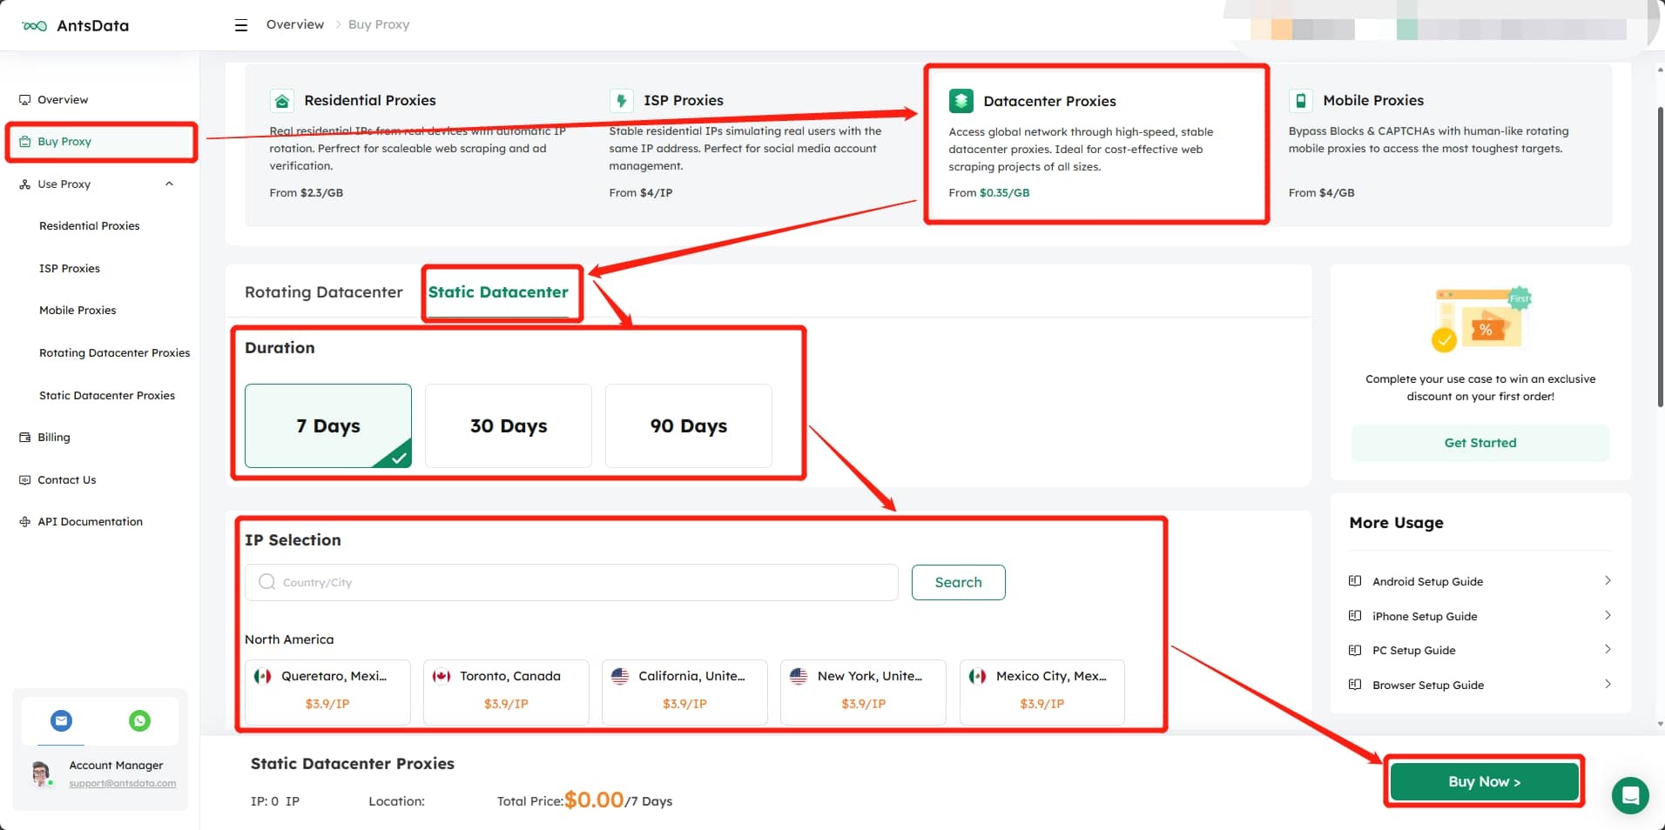1665x830 pixels.
Task: Click the Search button
Action: tap(958, 582)
